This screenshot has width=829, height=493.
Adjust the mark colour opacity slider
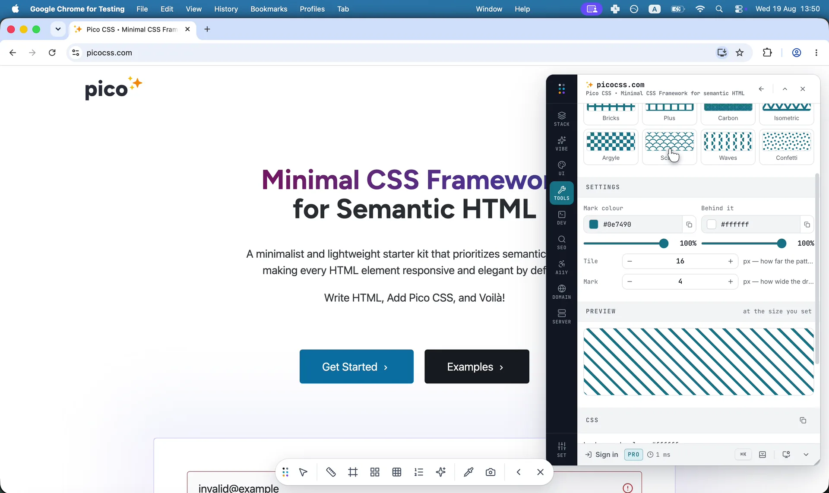(626, 243)
